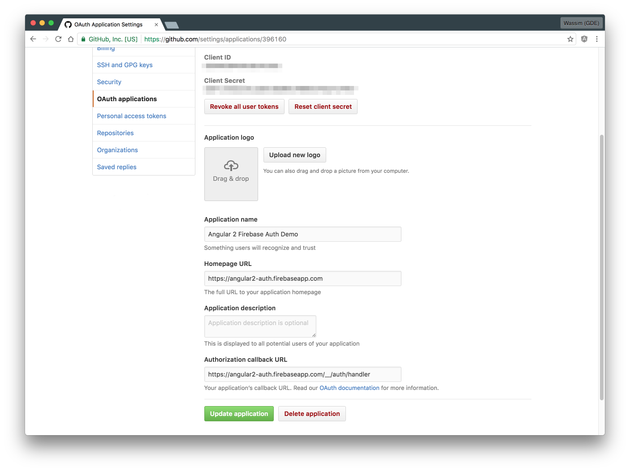This screenshot has height=471, width=630.
Task: Bookmark this page using the star icon
Action: (570, 39)
